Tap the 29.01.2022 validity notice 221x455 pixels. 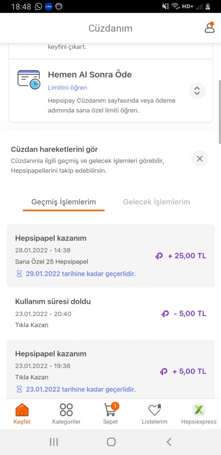pyautogui.click(x=76, y=273)
